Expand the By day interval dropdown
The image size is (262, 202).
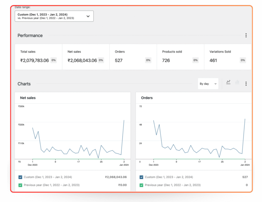(x=208, y=84)
